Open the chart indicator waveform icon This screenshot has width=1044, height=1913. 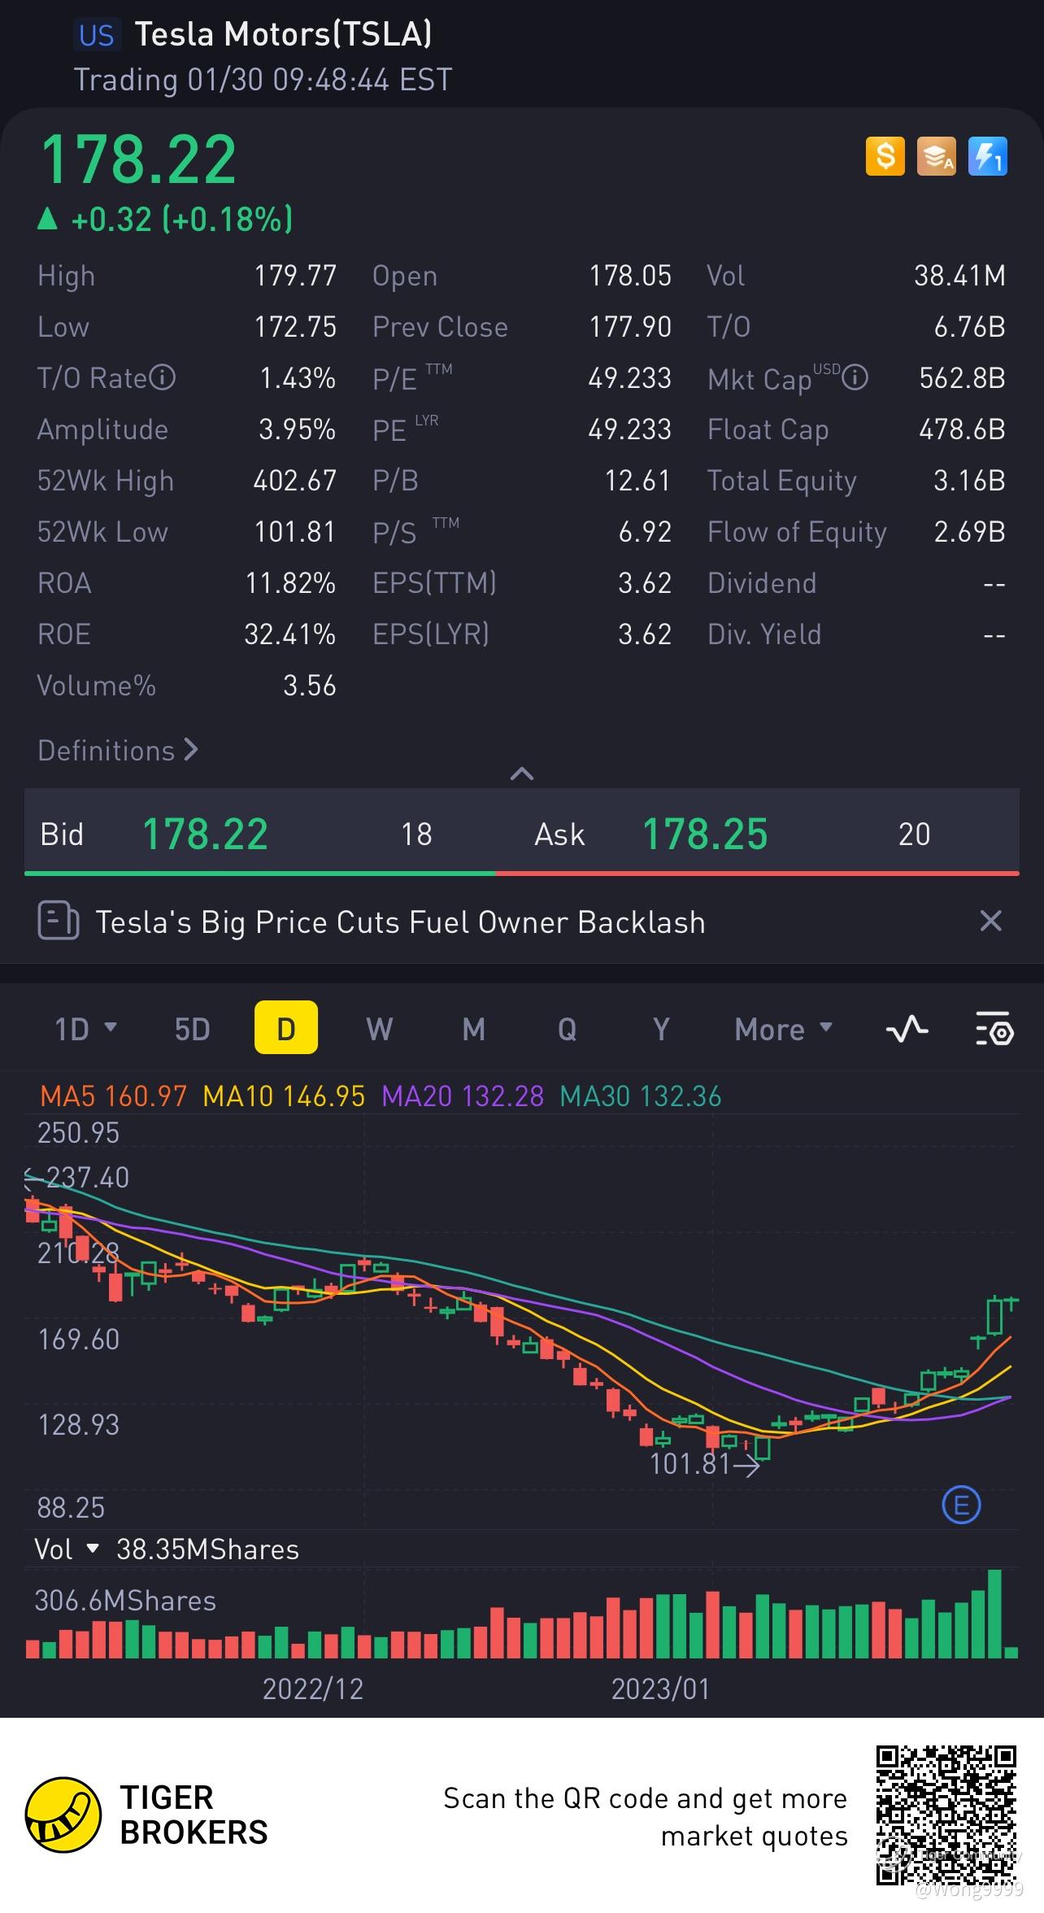pos(907,1029)
